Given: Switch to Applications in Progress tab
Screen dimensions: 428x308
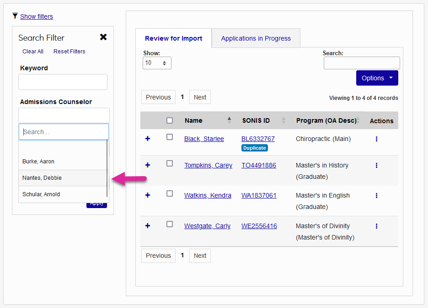Looking at the screenshot, I should (x=256, y=38).
